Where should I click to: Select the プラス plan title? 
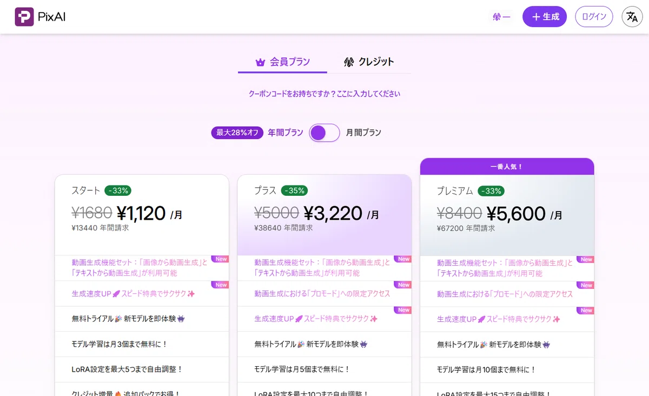tap(266, 190)
